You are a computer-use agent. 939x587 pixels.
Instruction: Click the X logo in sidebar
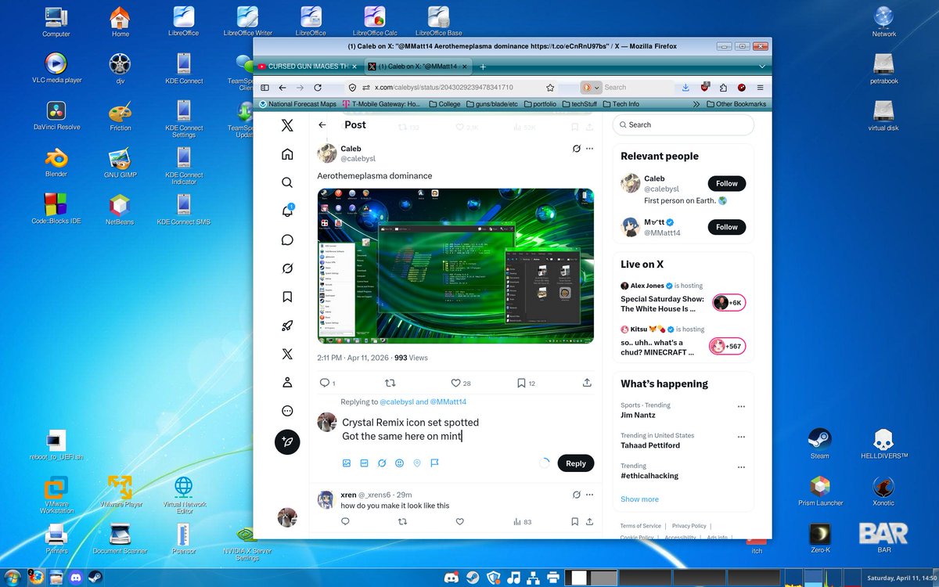tap(287, 125)
